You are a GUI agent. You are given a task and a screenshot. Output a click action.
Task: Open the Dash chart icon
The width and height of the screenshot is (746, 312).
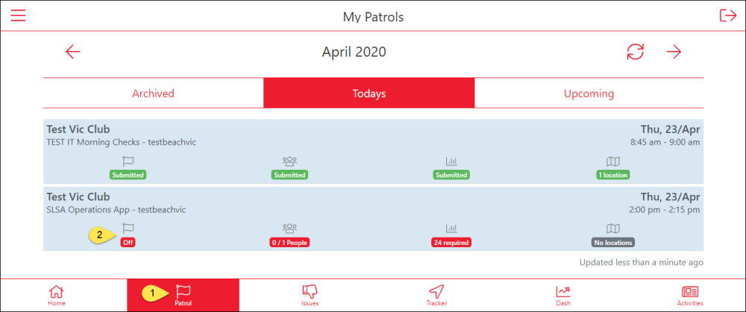click(x=563, y=295)
